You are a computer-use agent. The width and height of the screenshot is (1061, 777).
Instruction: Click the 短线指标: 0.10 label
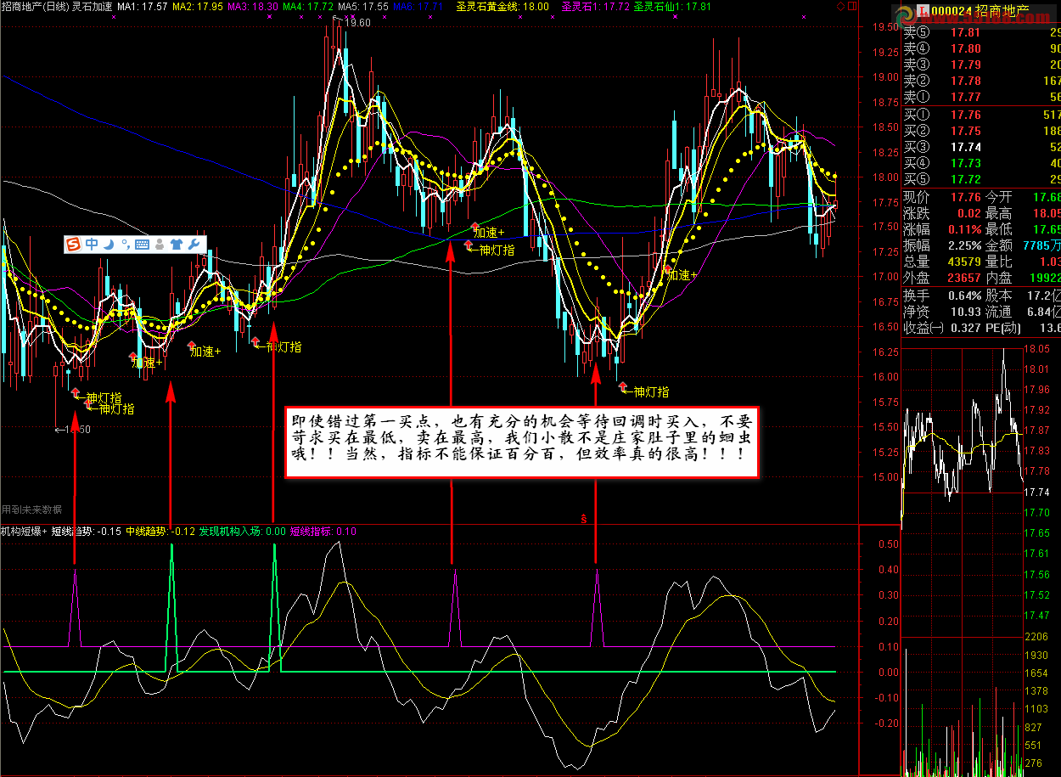coord(323,532)
